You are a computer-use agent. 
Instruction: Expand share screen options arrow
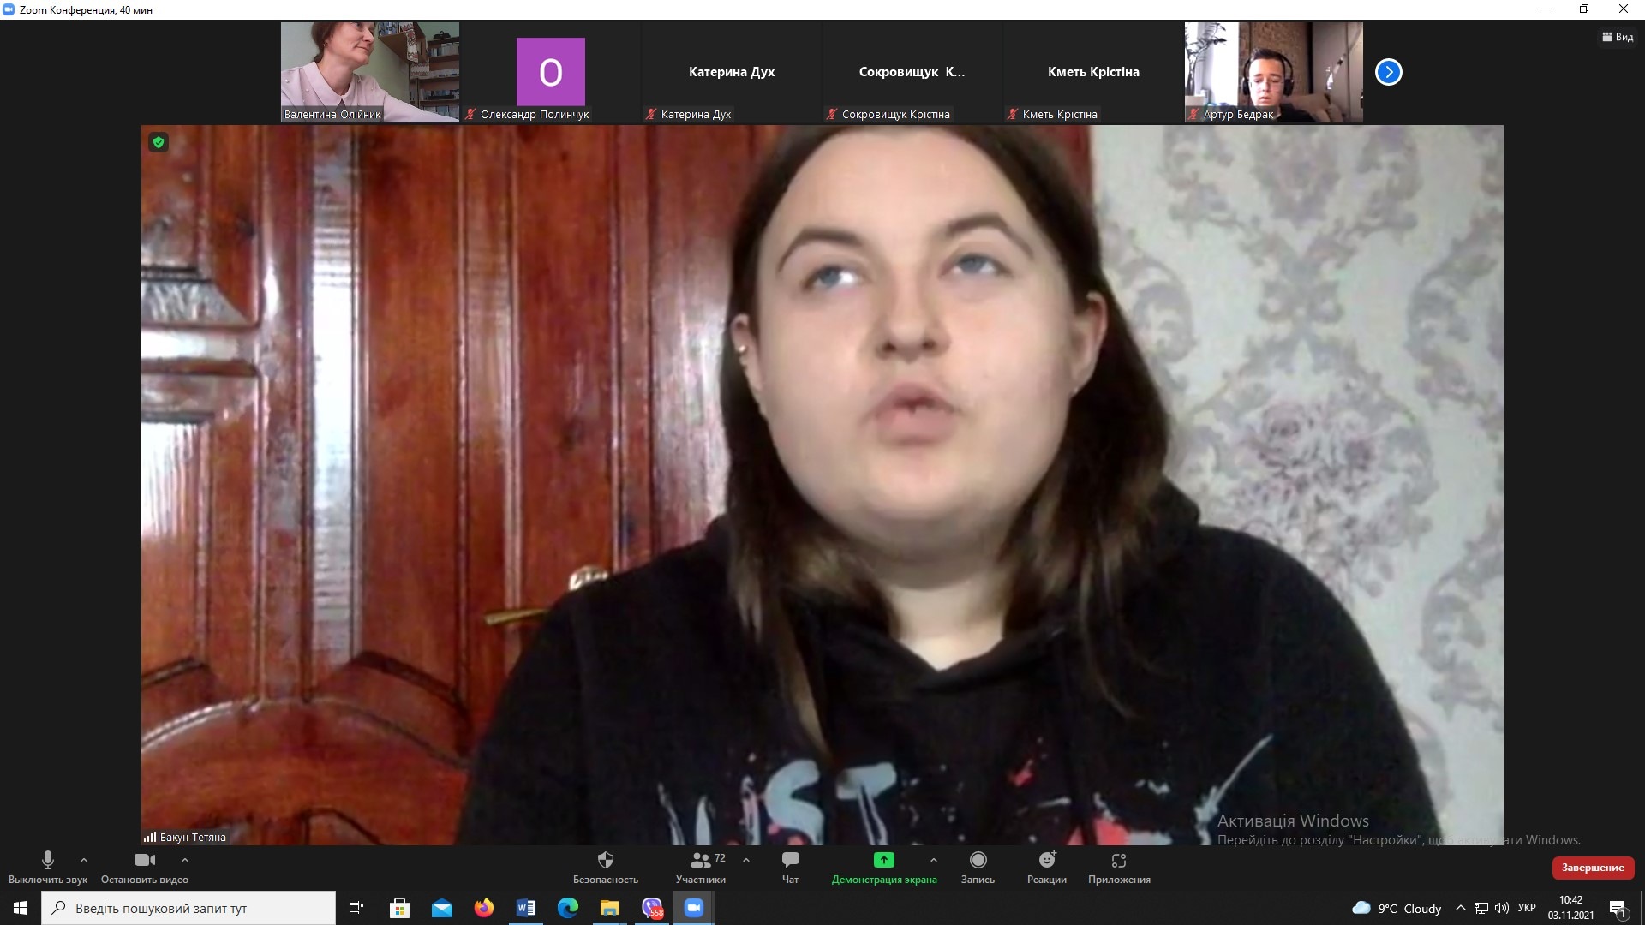(x=933, y=860)
